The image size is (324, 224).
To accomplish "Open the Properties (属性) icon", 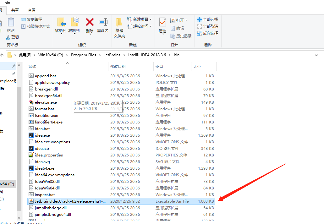I will [162, 22].
